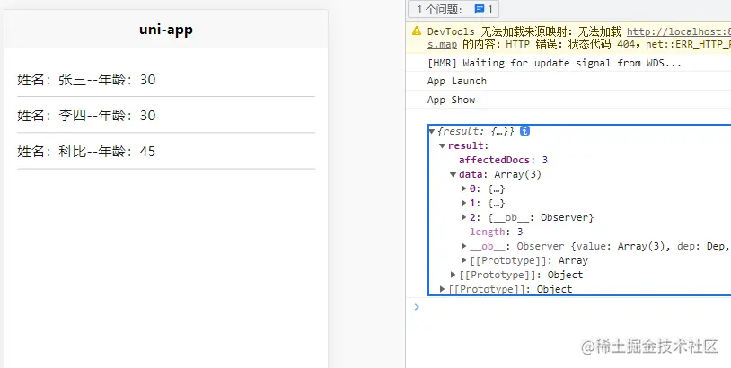The height and width of the screenshot is (368, 731).
Task: Select the App Launch log message
Action: pos(457,81)
